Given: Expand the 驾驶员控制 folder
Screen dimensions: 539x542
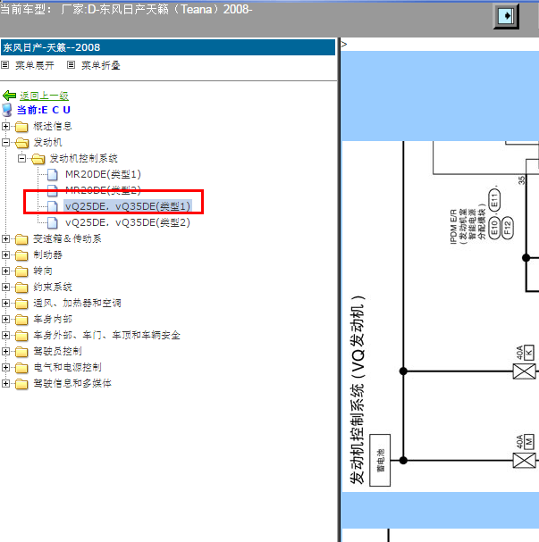Looking at the screenshot, I should point(5,351).
